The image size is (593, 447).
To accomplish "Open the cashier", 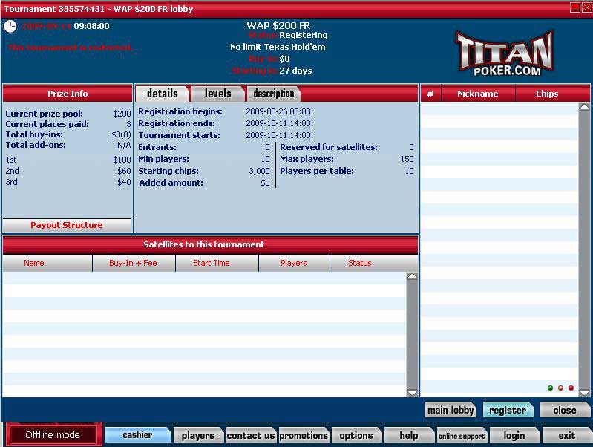I will [x=137, y=435].
